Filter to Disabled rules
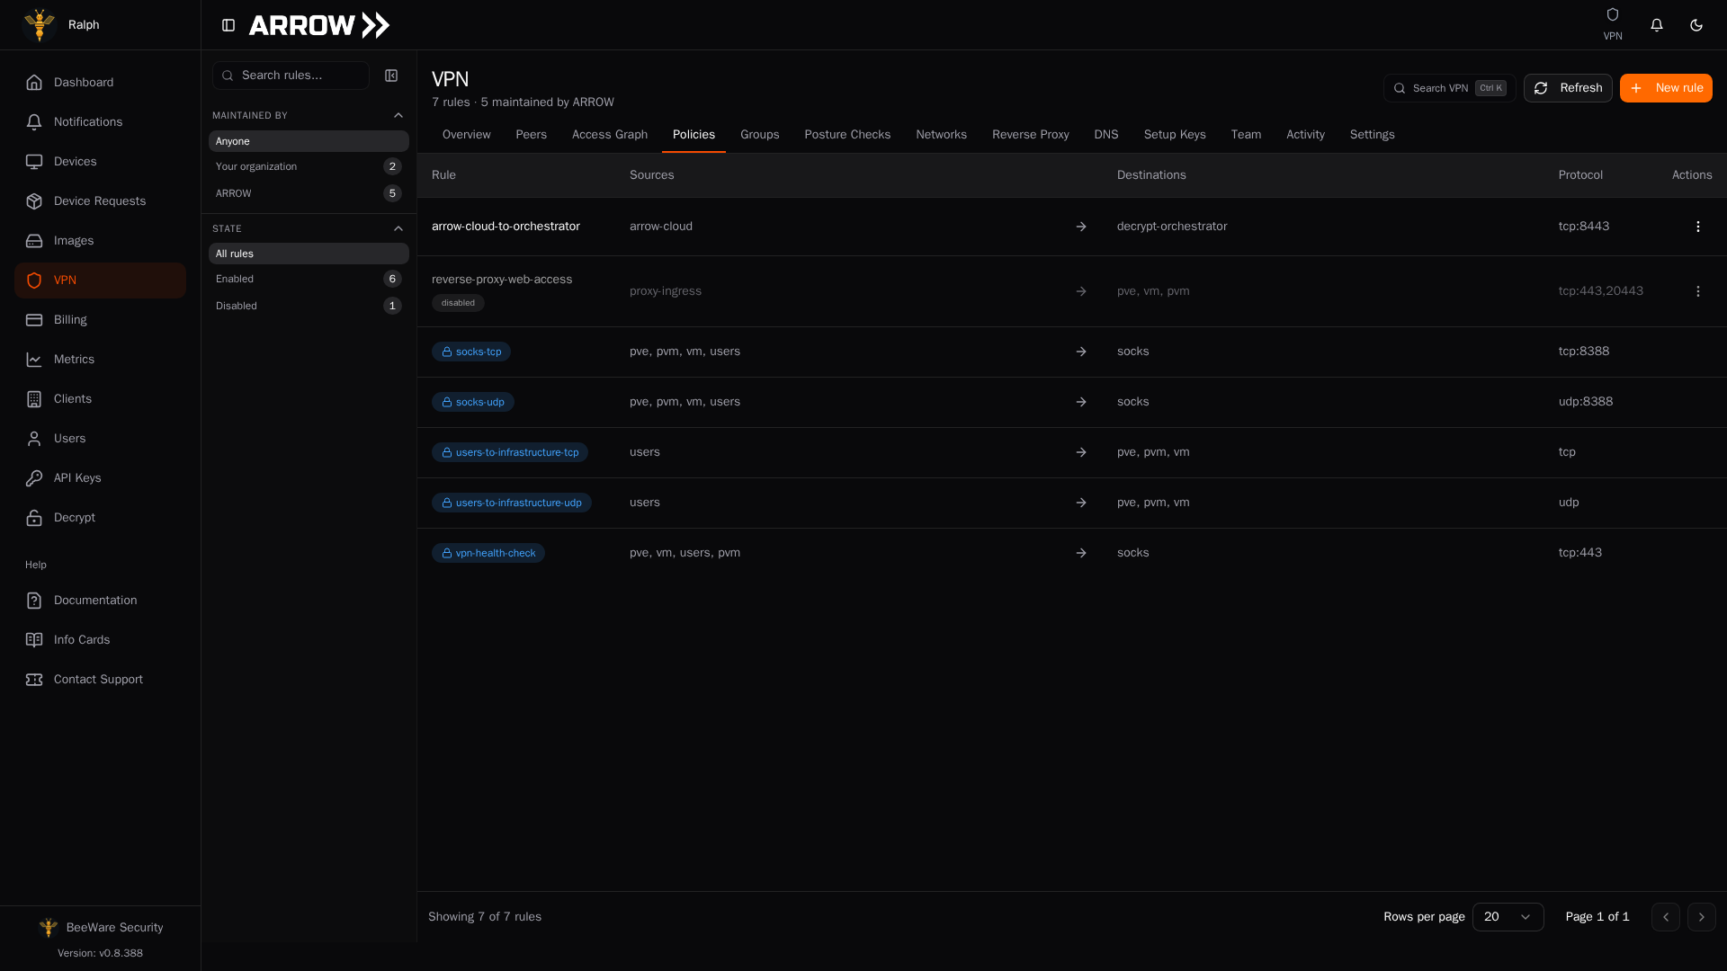This screenshot has height=971, width=1727. [309, 306]
